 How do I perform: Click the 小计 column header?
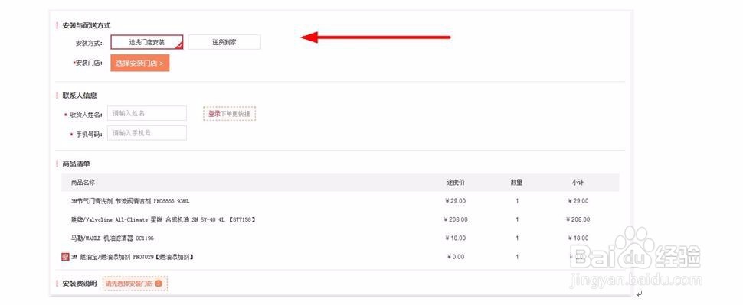(578, 183)
